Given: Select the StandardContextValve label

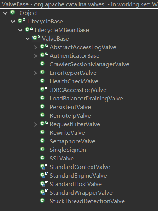Looking at the screenshot, I should (80, 167).
